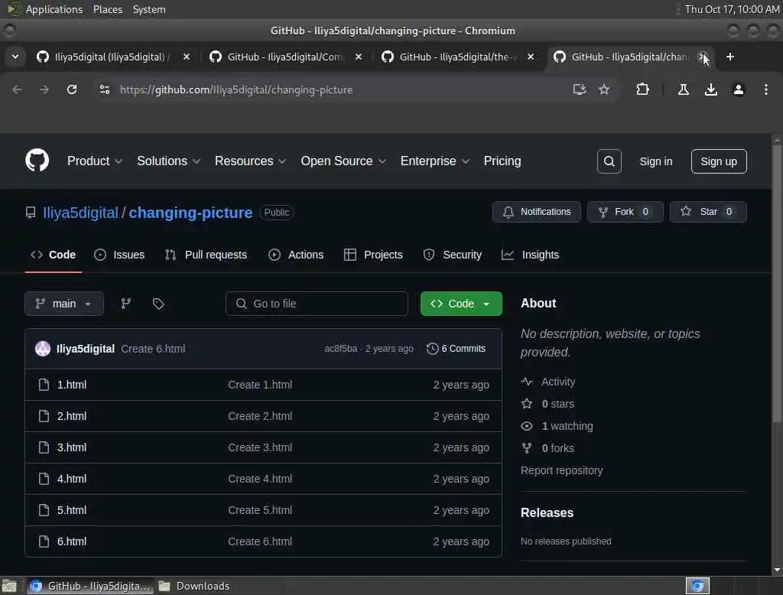This screenshot has width=783, height=595.
Task: Click the Iliya5digital avatar in commit row
Action: click(43, 348)
